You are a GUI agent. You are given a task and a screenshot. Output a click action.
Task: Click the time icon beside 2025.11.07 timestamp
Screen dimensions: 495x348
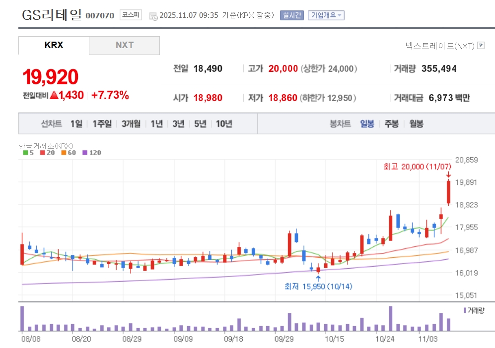(153, 16)
